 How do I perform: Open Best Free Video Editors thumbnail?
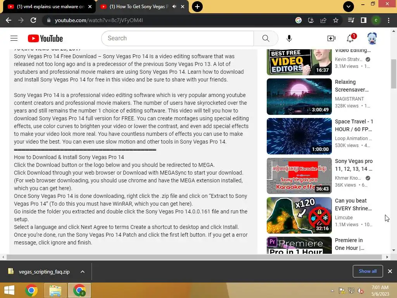pos(299,62)
